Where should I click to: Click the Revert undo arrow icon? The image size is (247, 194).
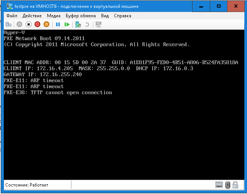tap(87, 24)
